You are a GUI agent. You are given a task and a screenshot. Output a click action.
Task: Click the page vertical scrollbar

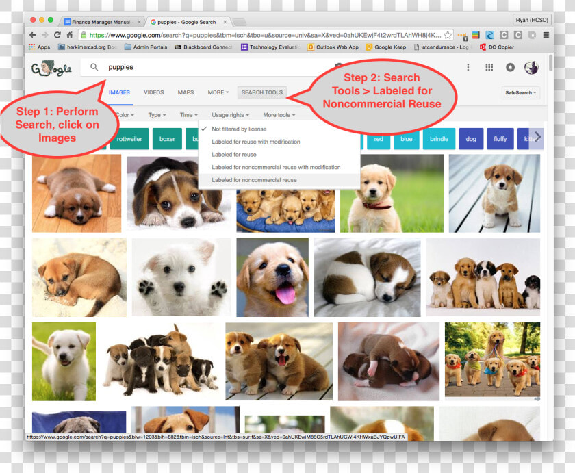(550, 63)
